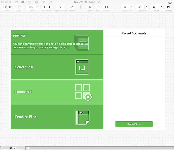Click the save icon in title bar
The image size is (174, 150).
point(17,2)
